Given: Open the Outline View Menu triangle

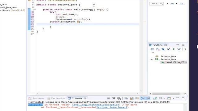Looking at the screenshot, I should pos(153,53).
